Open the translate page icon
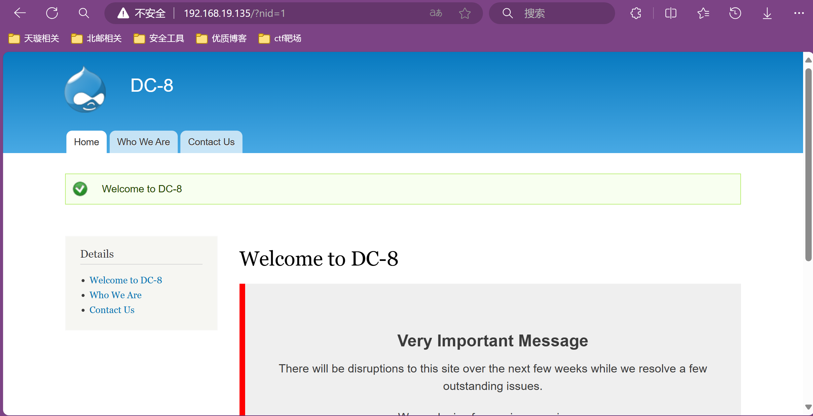Screen dimensions: 813x416 [x=436, y=13]
